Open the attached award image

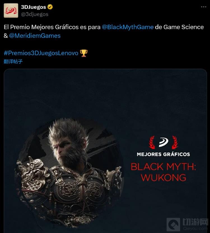click(x=105, y=151)
